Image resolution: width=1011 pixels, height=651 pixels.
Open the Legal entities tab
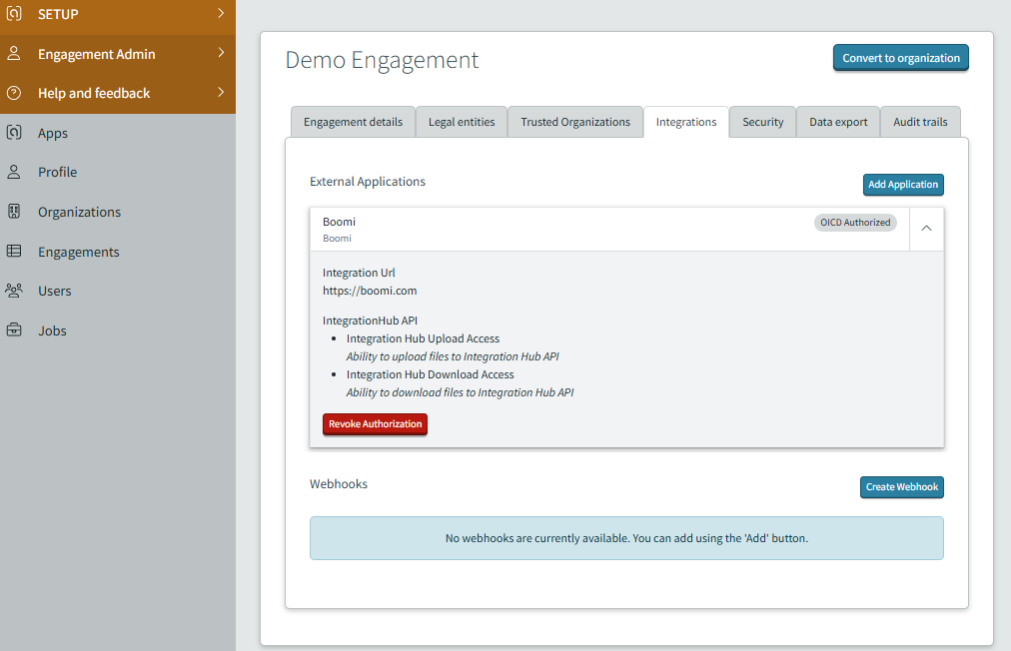[x=461, y=122]
